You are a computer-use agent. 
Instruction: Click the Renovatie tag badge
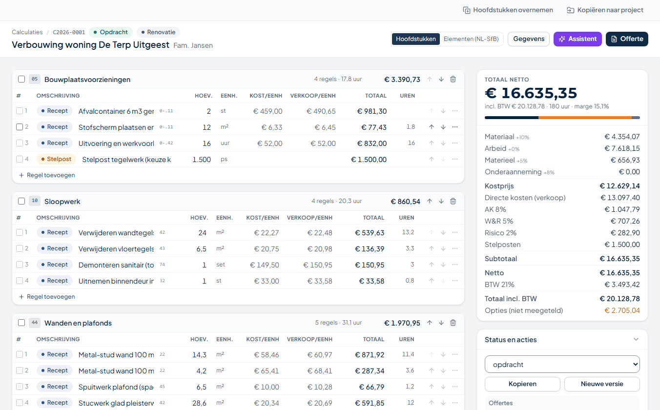click(x=158, y=32)
